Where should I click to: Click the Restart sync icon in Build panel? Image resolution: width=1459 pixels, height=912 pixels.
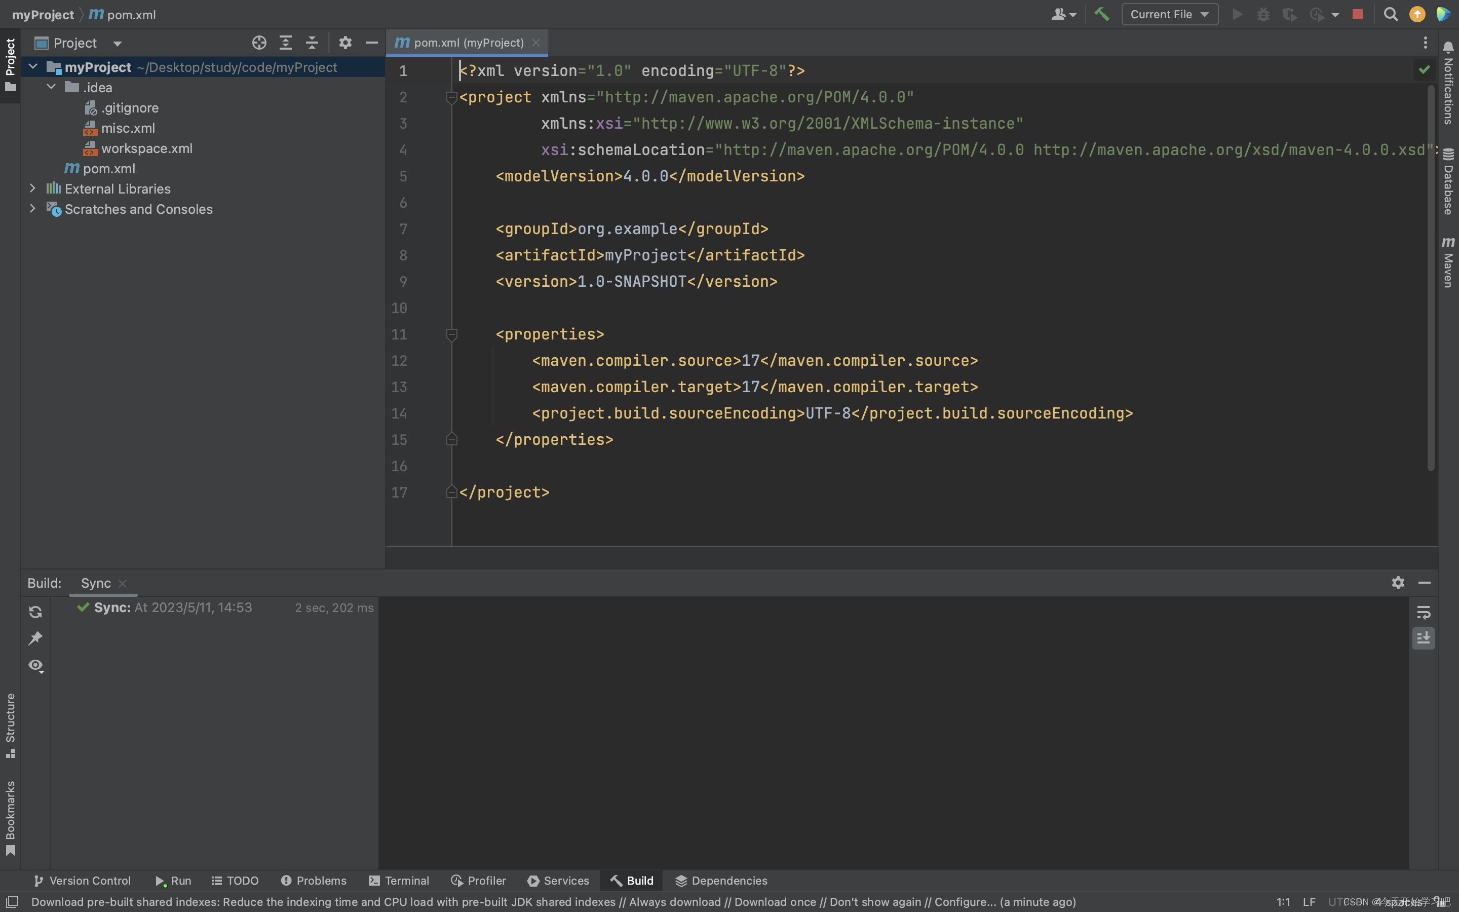(35, 612)
